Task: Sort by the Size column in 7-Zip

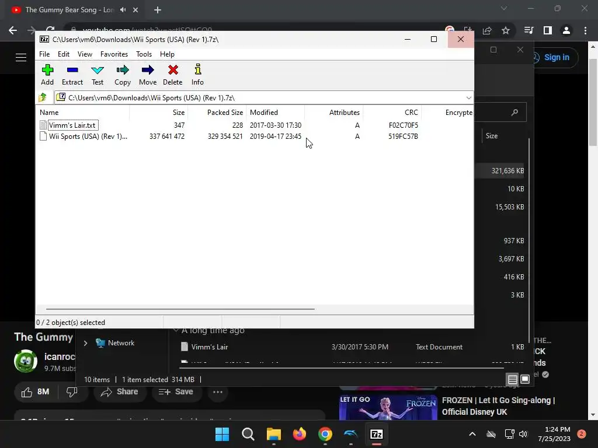Action: pos(159,113)
